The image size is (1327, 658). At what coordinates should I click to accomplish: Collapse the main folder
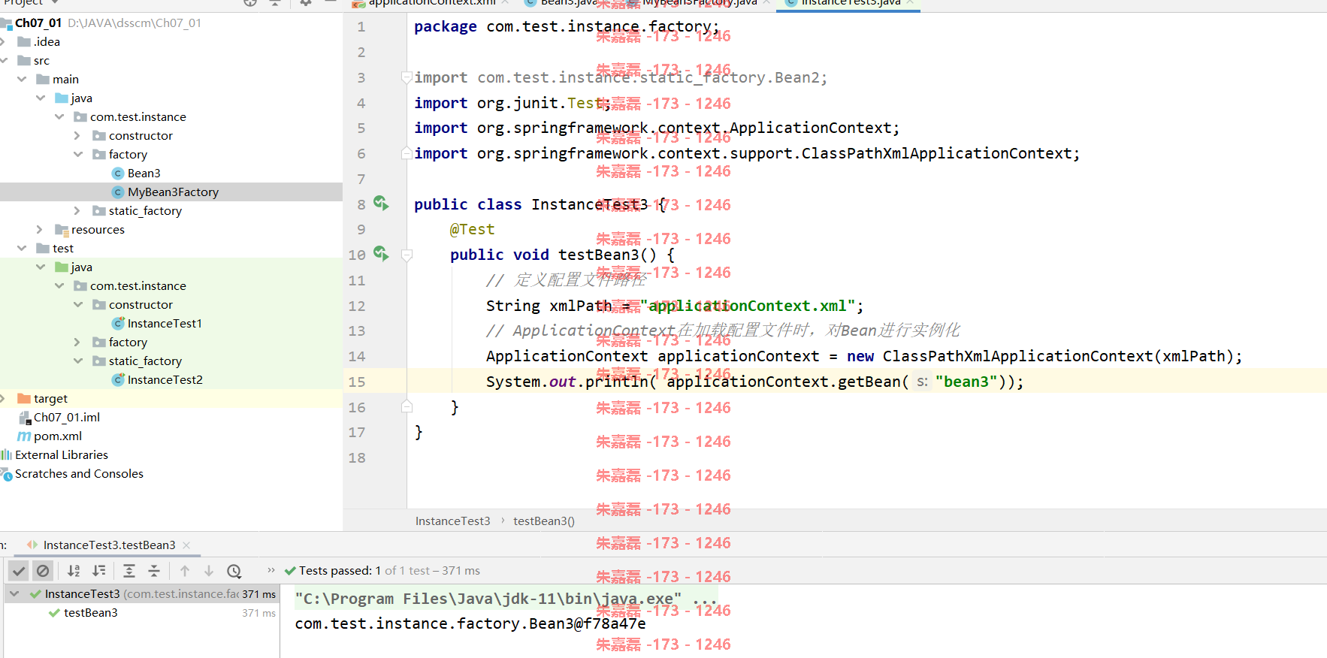tap(22, 79)
